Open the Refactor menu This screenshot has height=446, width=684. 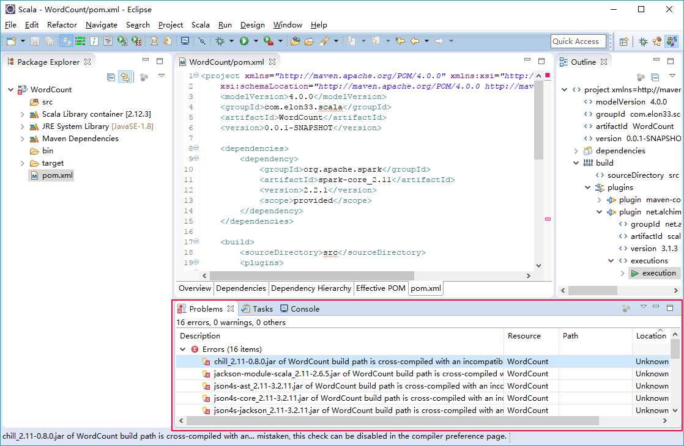(62, 25)
